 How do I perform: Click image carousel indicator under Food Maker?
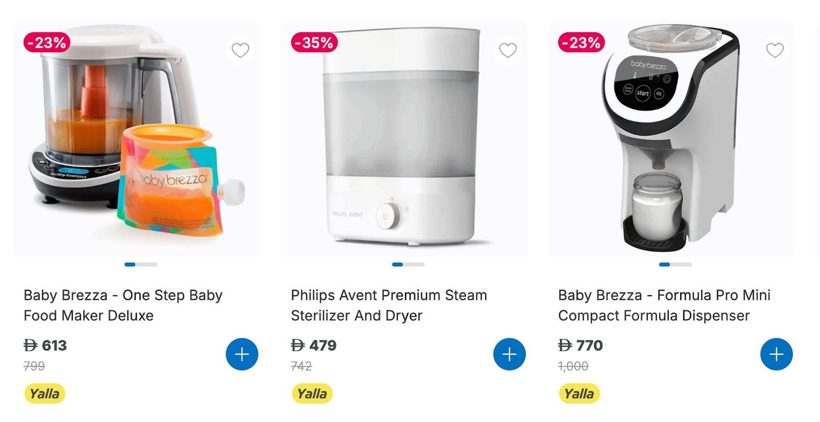tap(141, 264)
